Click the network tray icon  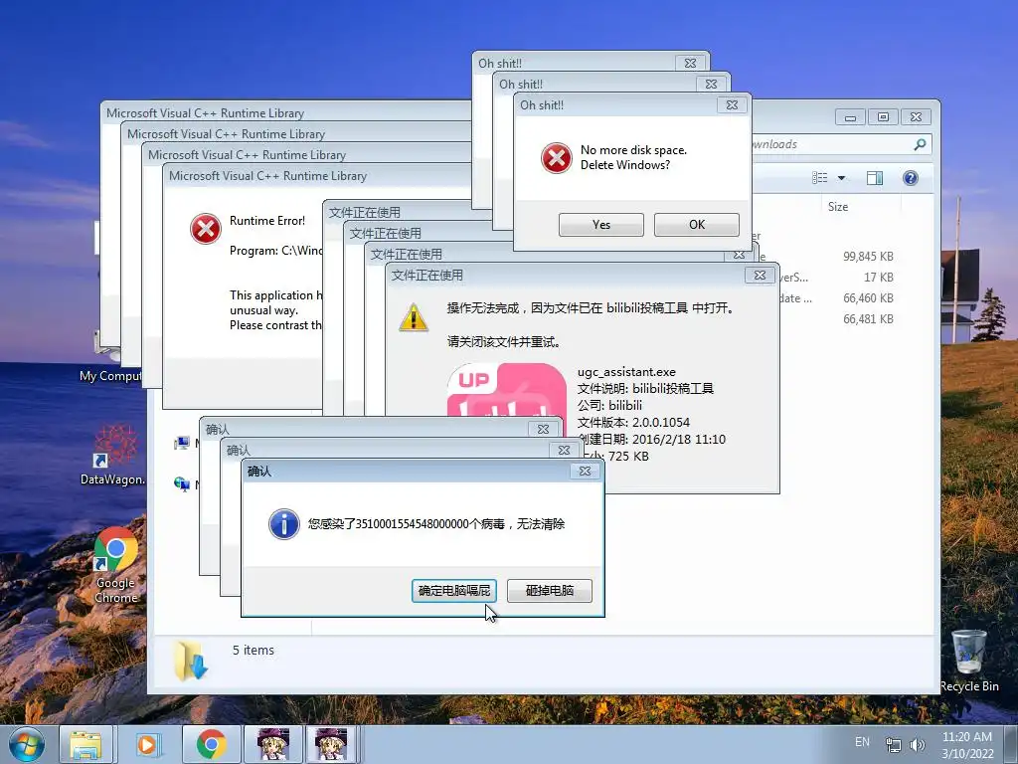tap(894, 744)
